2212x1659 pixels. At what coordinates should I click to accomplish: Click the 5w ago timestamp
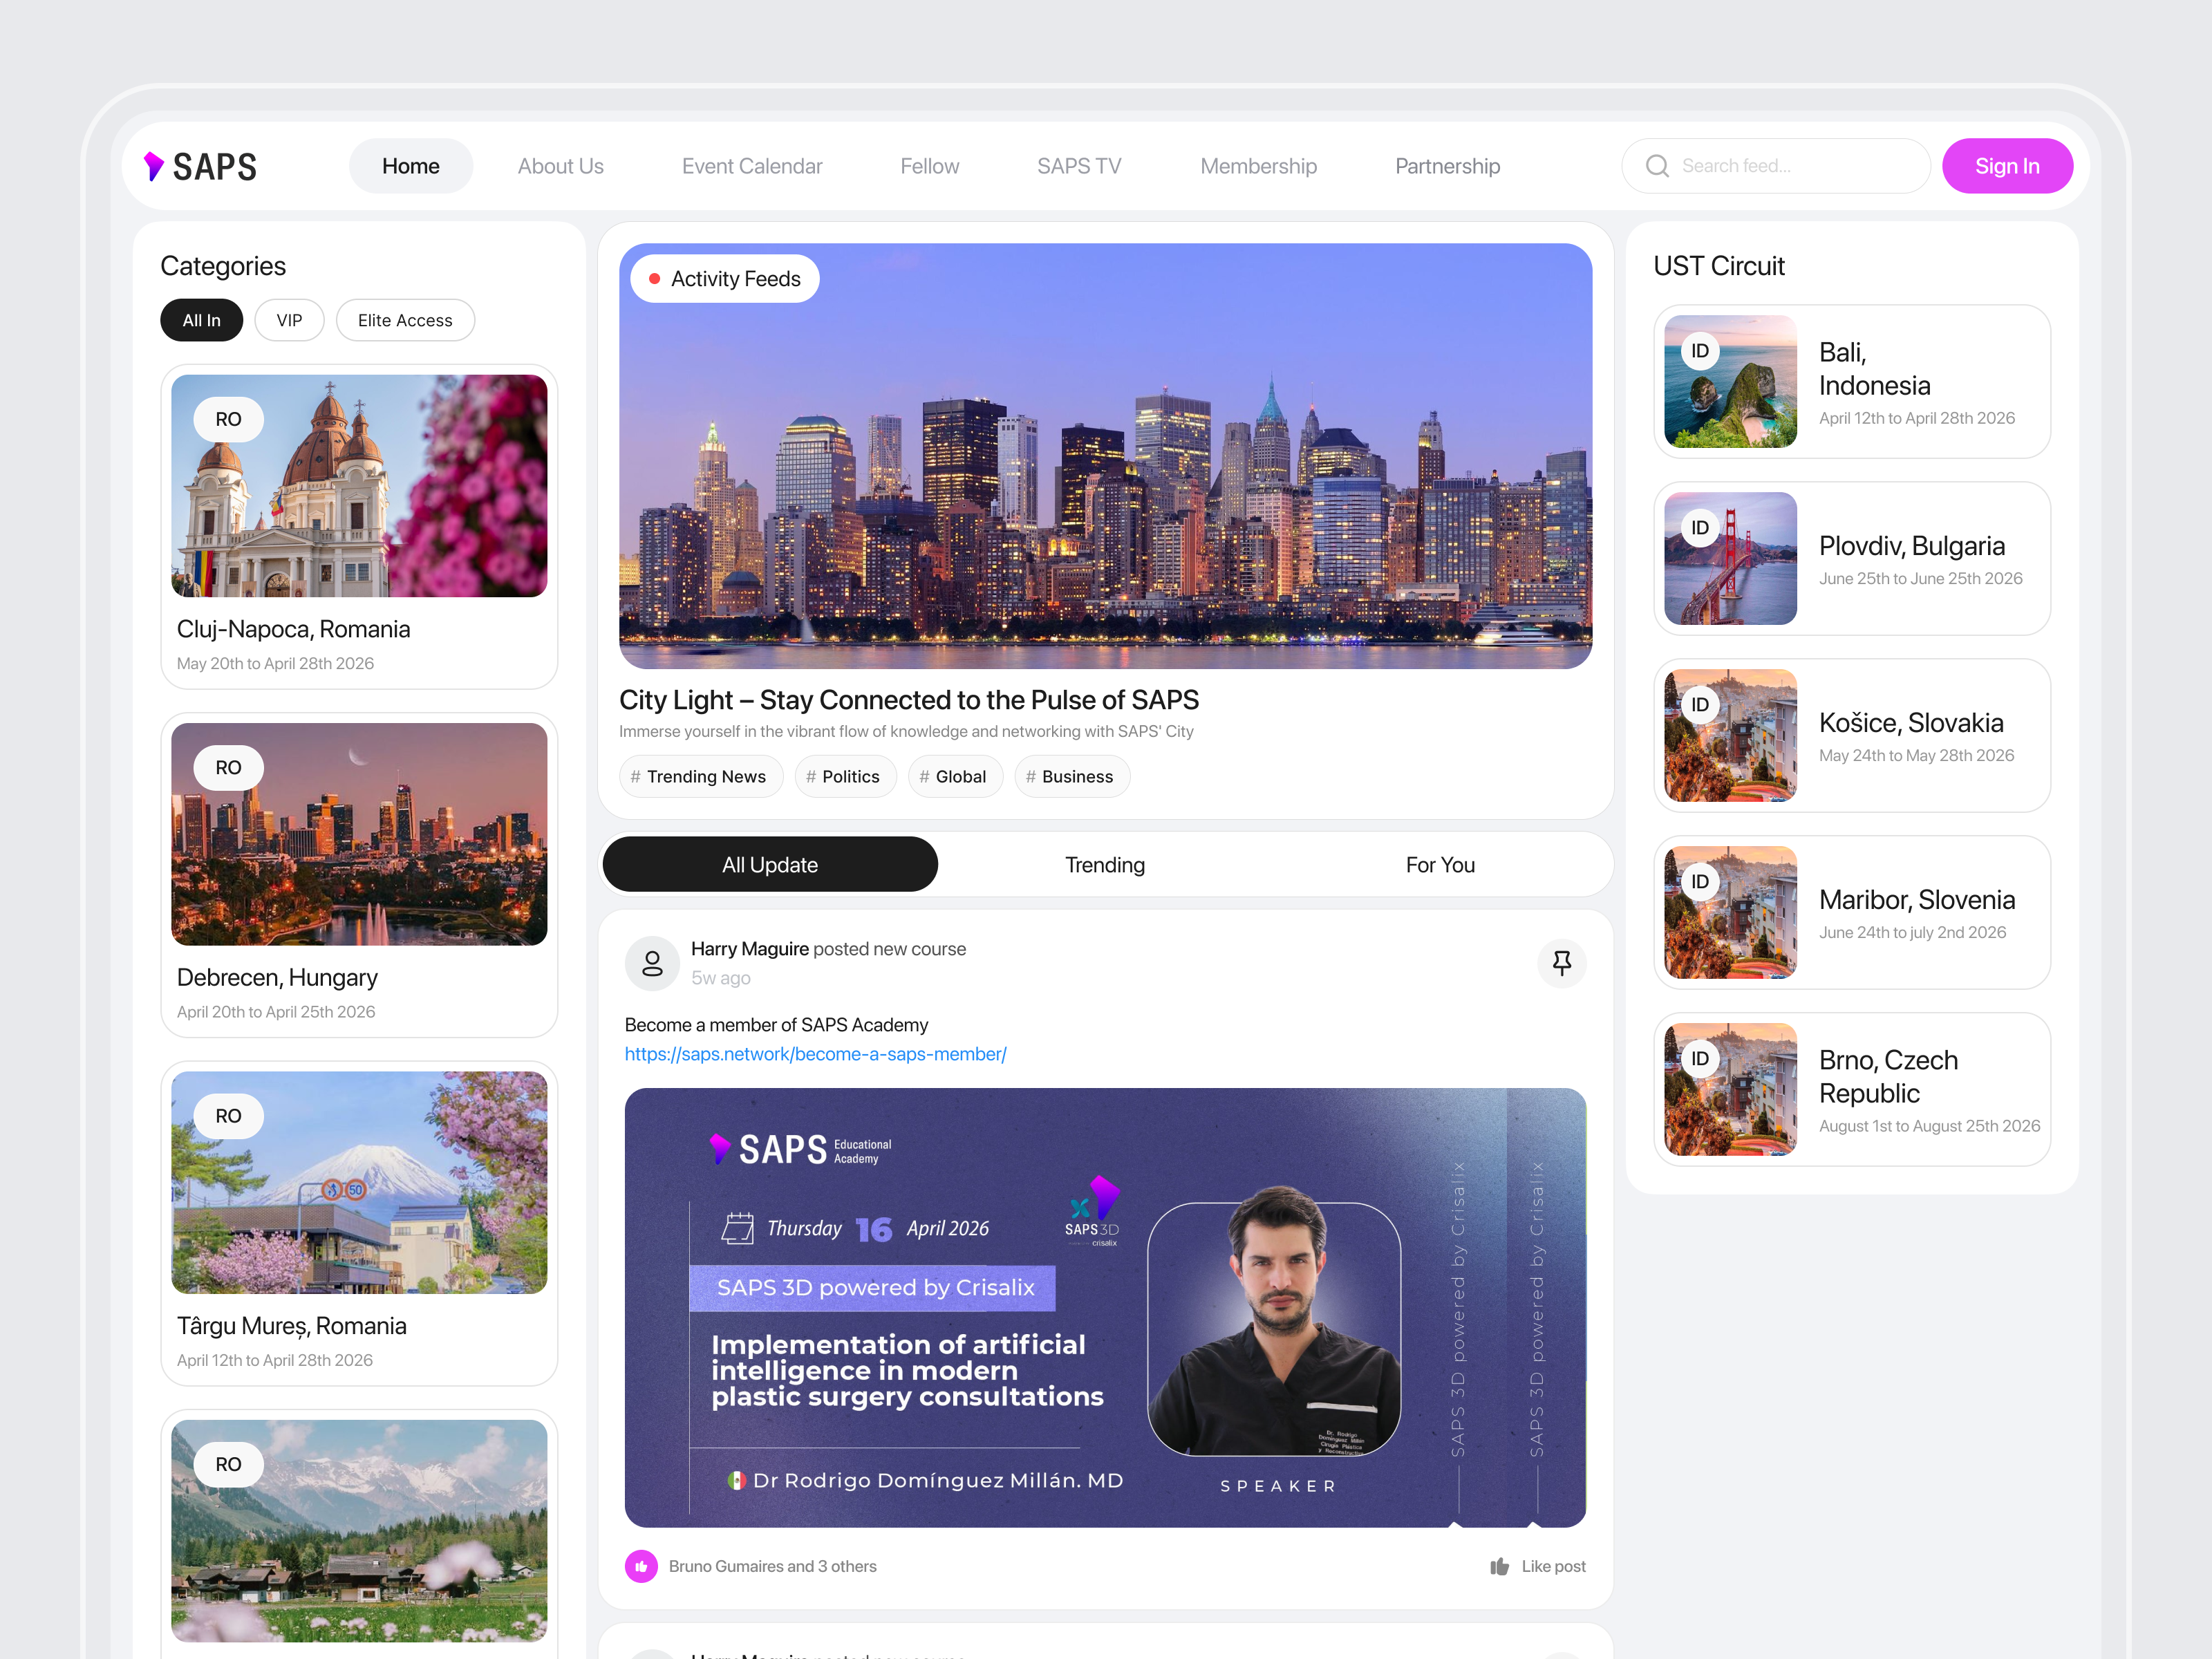[720, 978]
